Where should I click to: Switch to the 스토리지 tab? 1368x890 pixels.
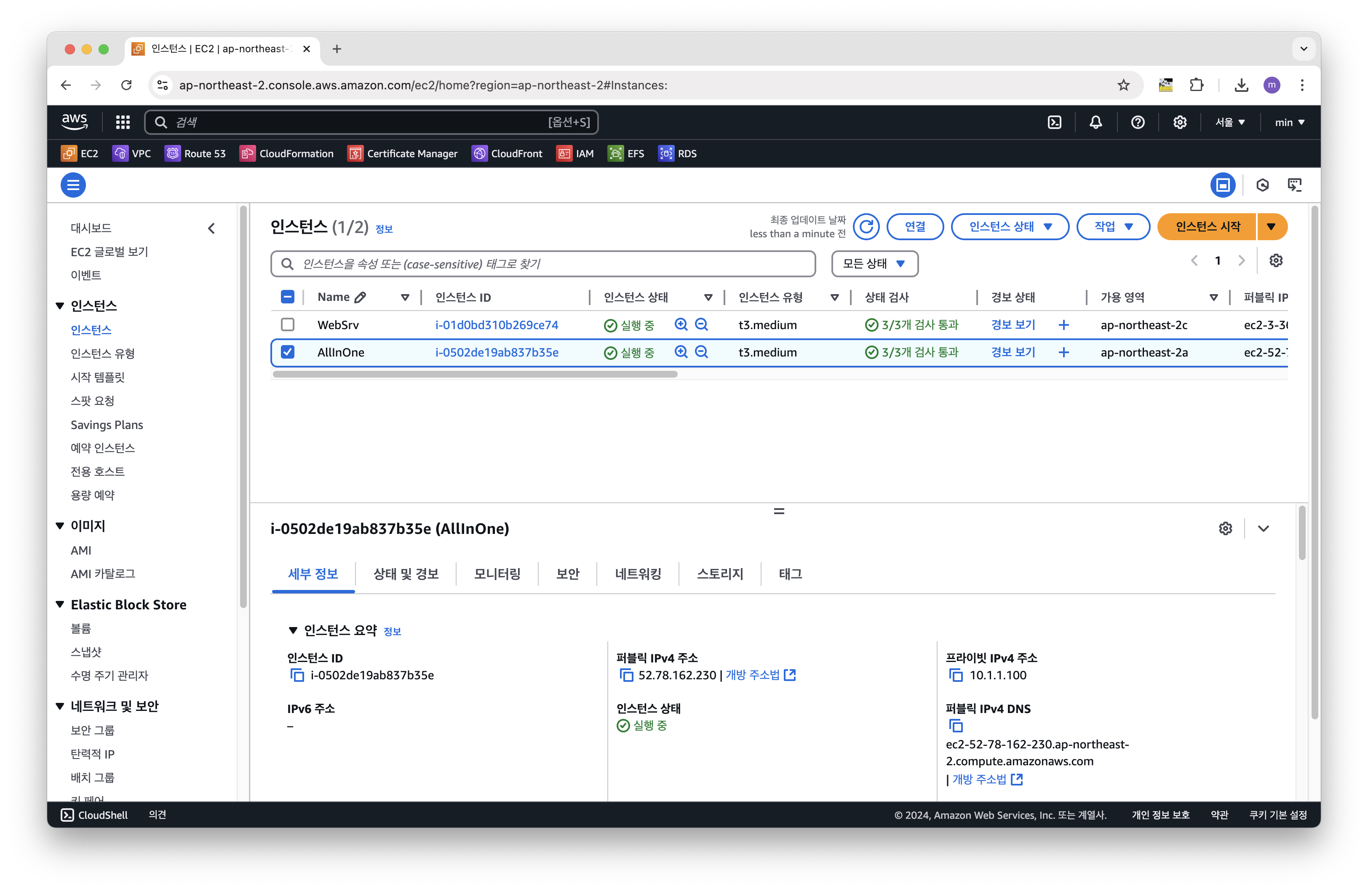tap(720, 574)
